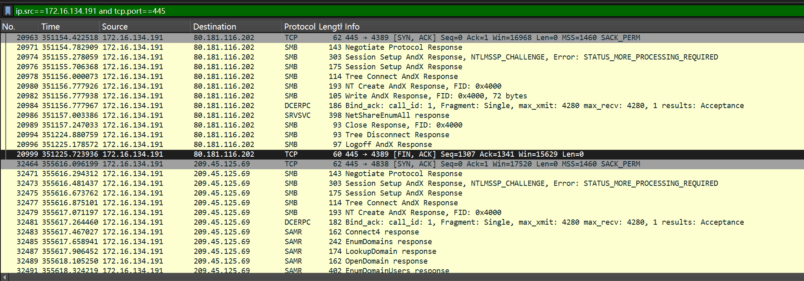Select packet 20963 SYN, ACK row
804x281 pixels.
click(402, 38)
